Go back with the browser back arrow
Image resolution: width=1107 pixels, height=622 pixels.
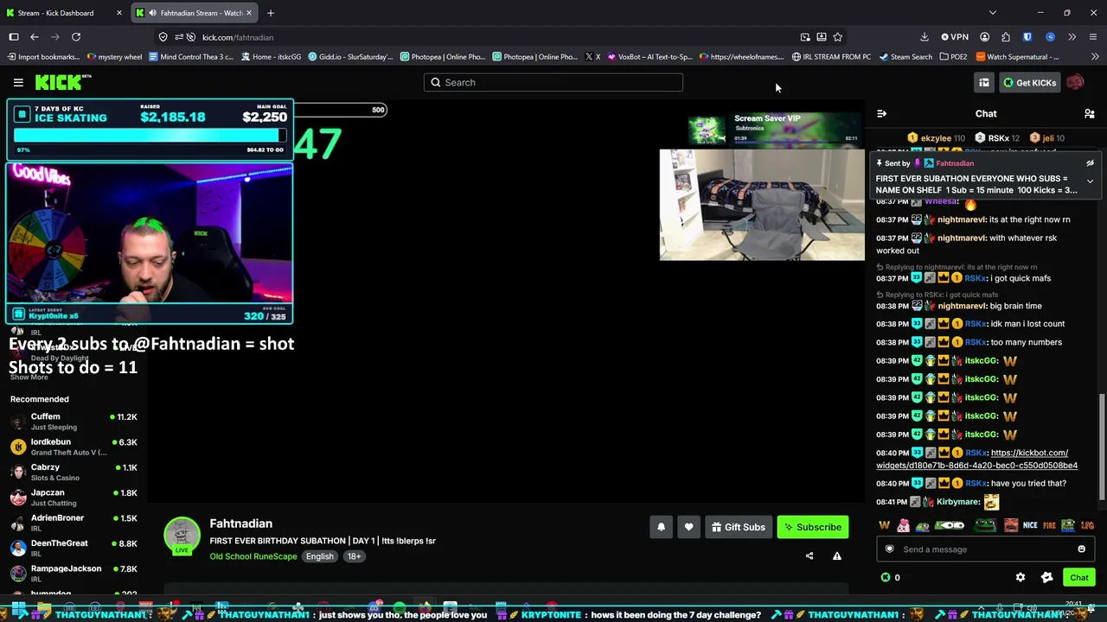[x=35, y=37]
